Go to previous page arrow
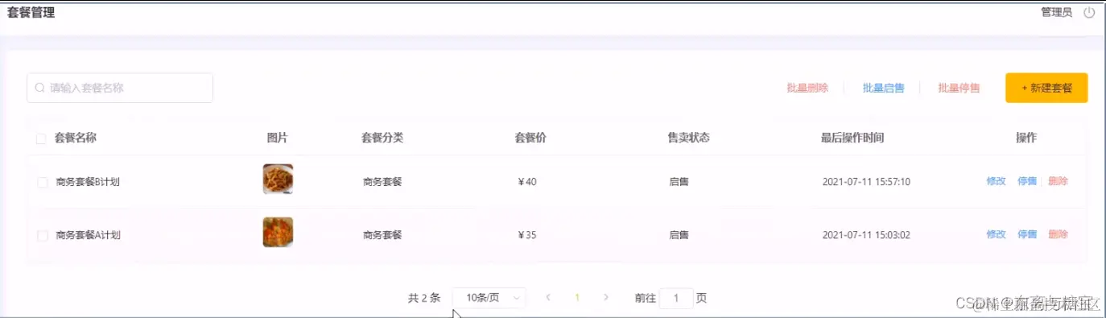1106x318 pixels. [548, 298]
